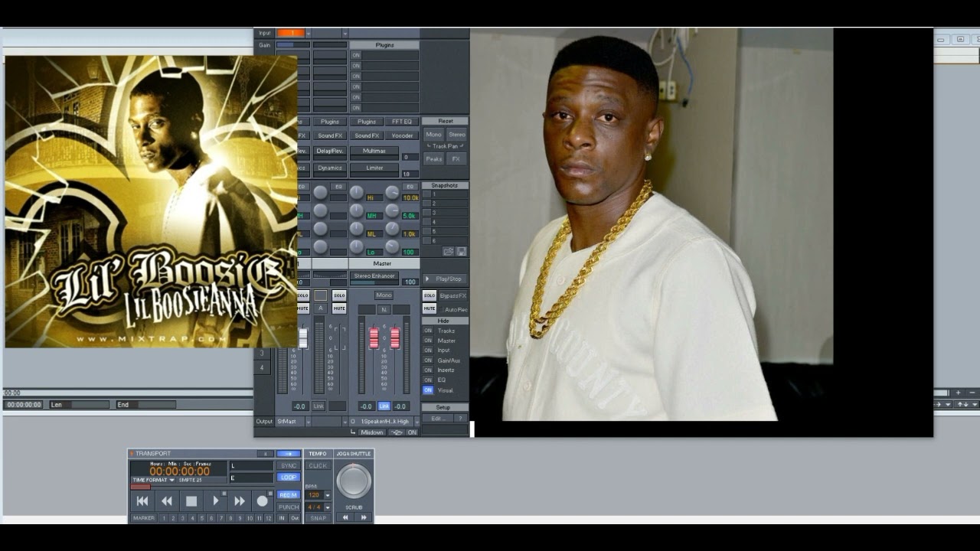The image size is (980, 551).
Task: Click the BypassFX button
Action: (x=452, y=295)
